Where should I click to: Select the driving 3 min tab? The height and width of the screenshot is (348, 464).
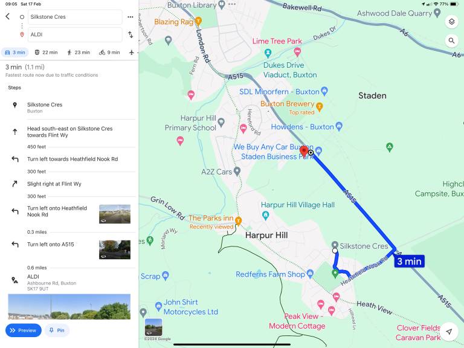[15, 53]
